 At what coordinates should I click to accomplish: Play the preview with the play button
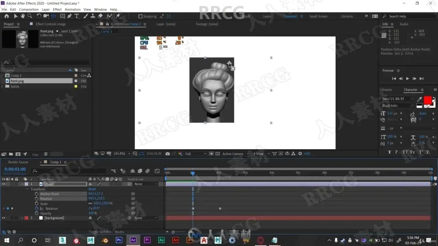click(408, 79)
